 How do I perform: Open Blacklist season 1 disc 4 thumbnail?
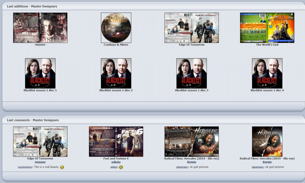pos(267,73)
